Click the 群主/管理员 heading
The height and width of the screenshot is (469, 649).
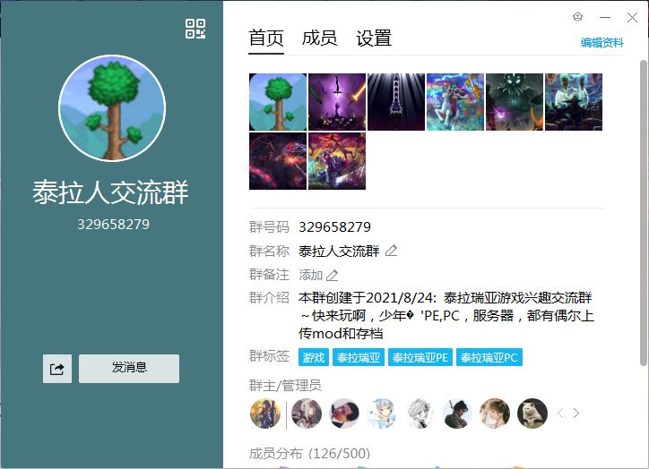285,386
